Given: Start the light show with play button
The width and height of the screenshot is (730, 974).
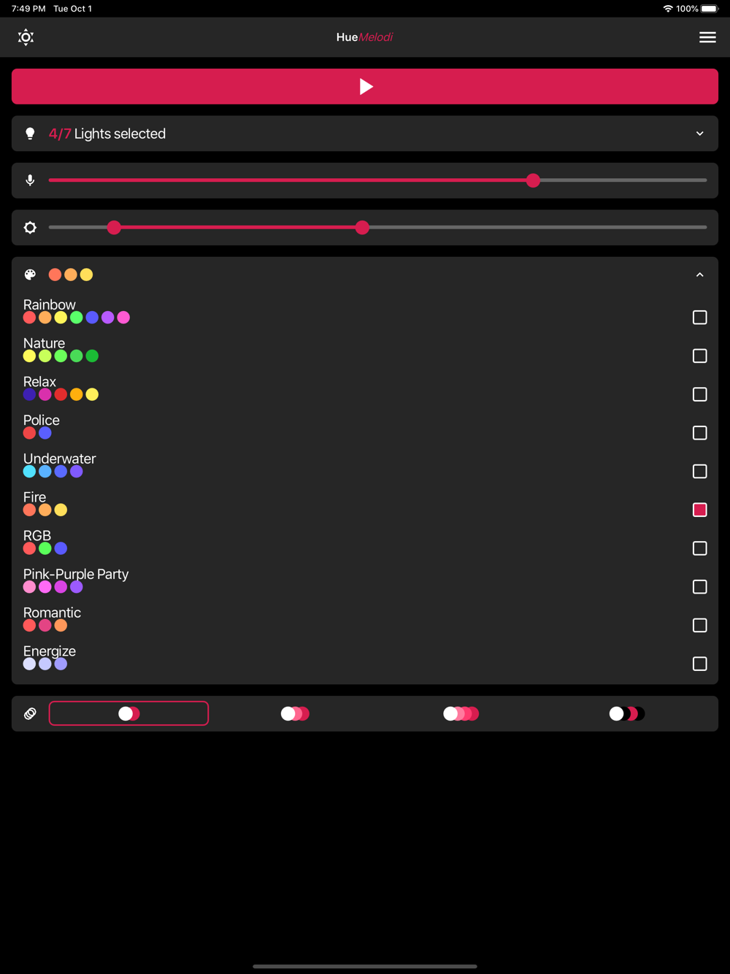Looking at the screenshot, I should (365, 86).
